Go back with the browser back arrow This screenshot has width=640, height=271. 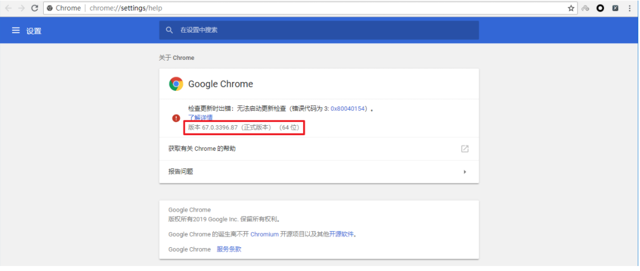(x=8, y=8)
